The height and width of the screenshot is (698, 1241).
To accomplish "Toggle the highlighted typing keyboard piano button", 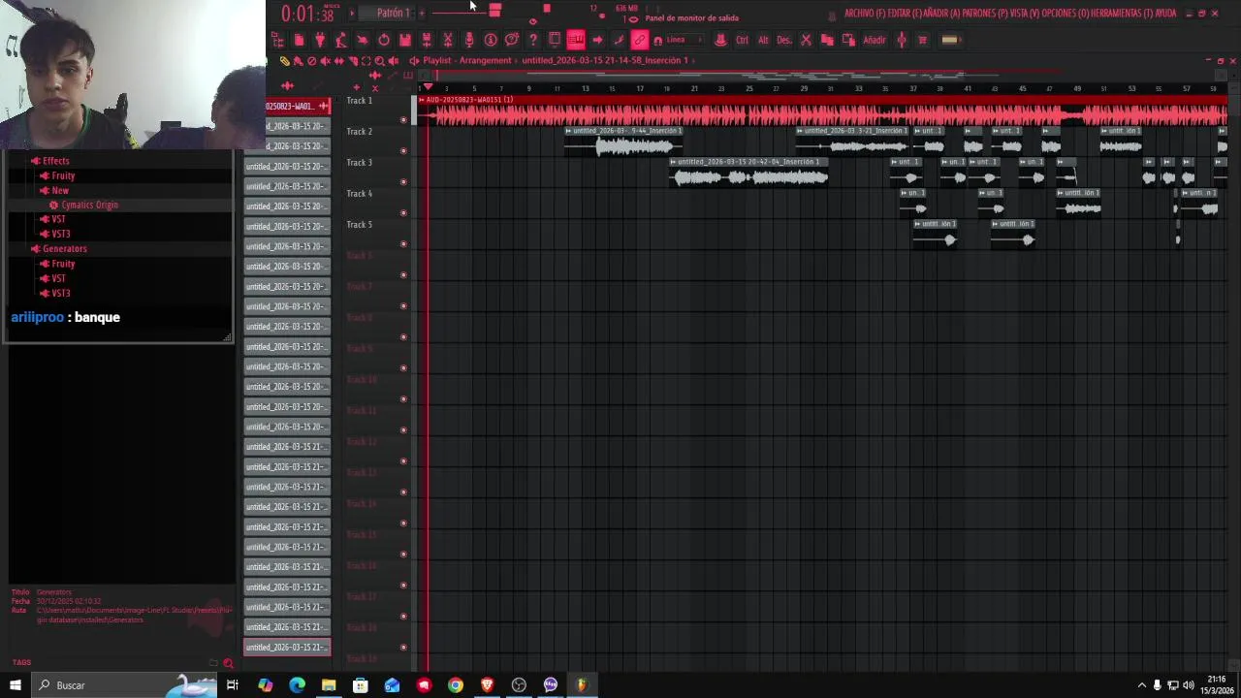I will pyautogui.click(x=576, y=40).
